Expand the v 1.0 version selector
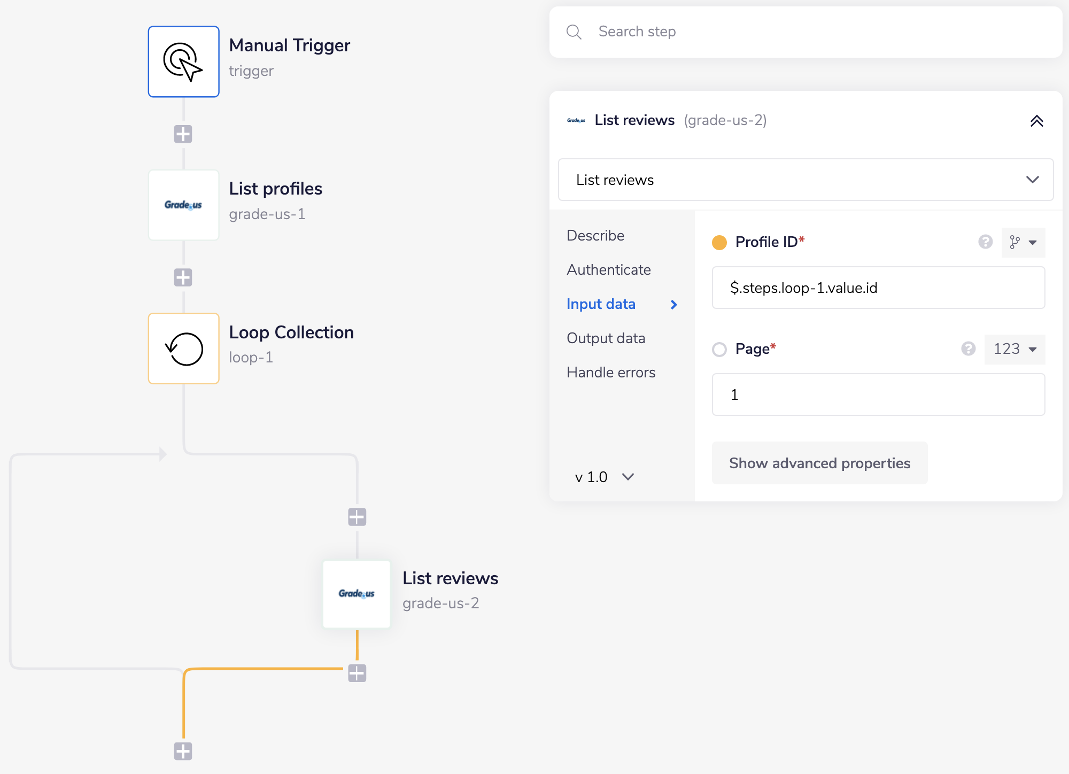1069x774 pixels. (x=604, y=477)
